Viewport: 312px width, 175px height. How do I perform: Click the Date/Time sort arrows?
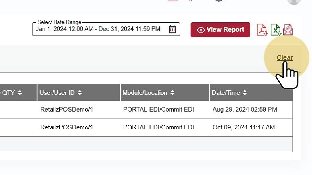click(x=245, y=93)
